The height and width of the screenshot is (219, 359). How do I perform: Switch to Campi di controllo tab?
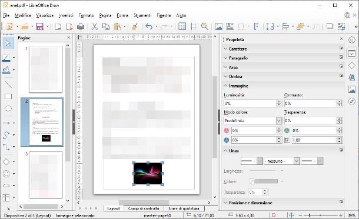[144, 208]
